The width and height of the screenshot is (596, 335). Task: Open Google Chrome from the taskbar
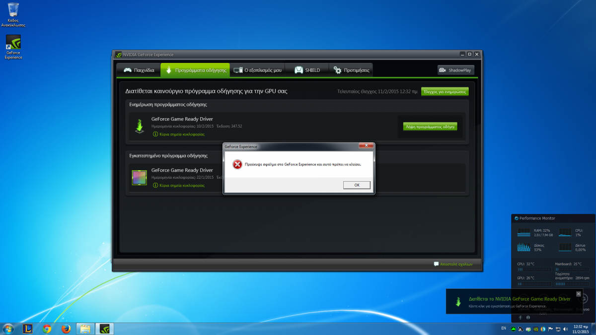click(47, 329)
